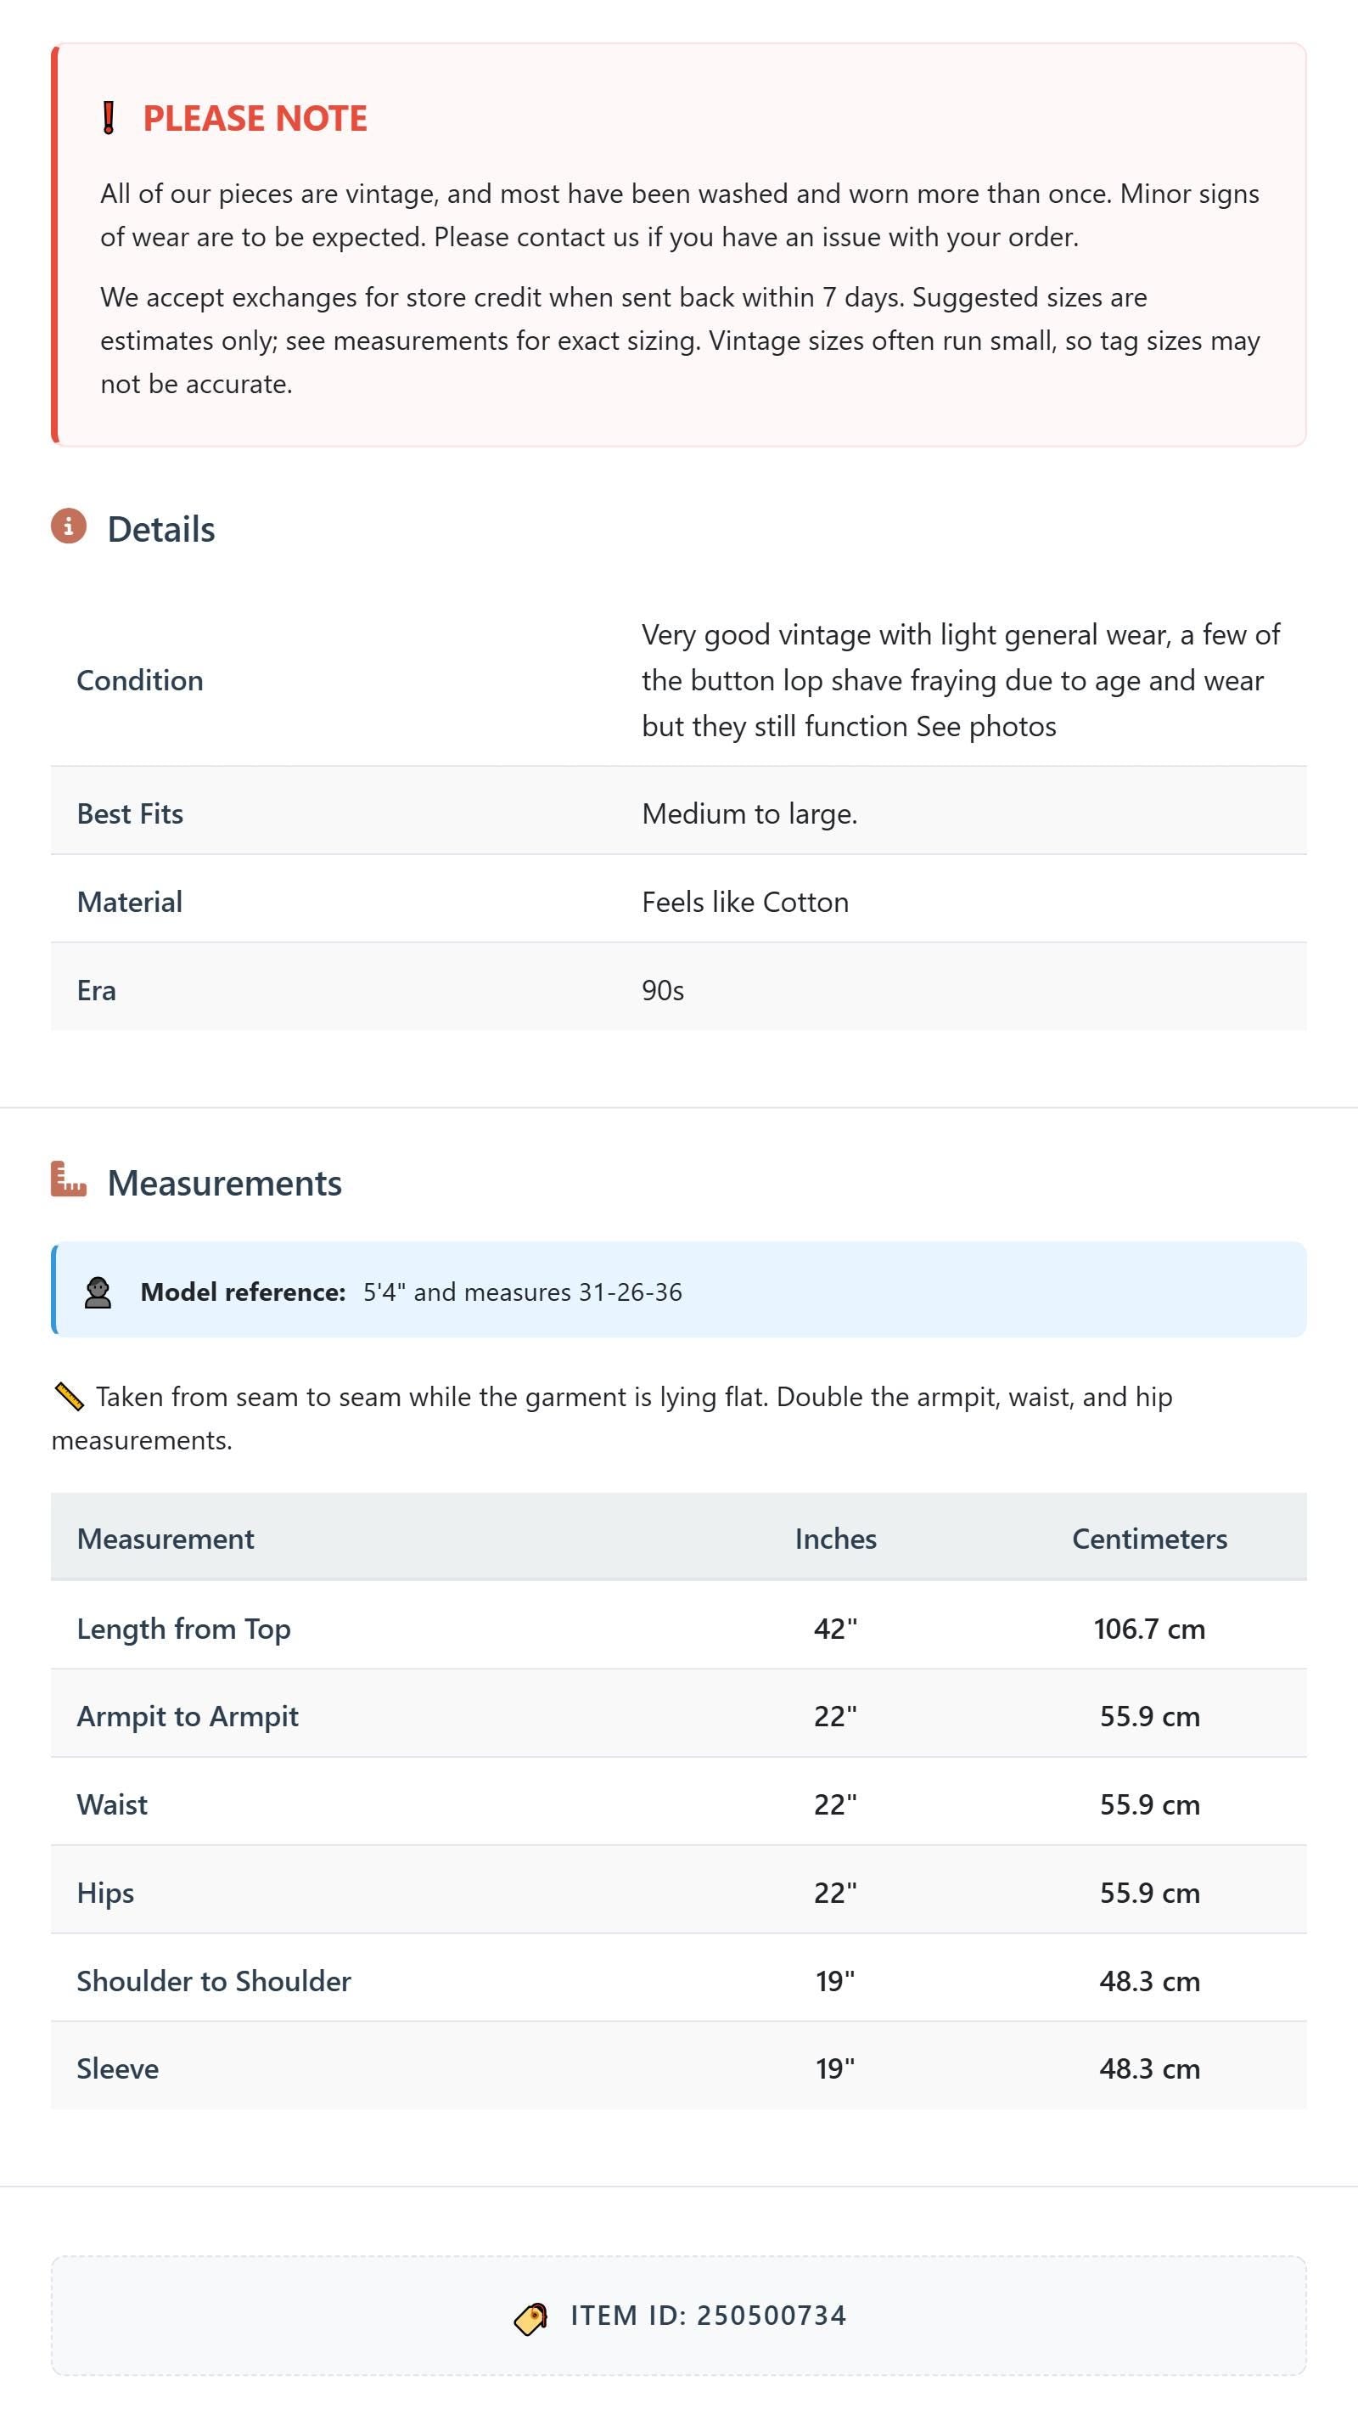
Task: Click the Sleeve 19" inches value
Action: (836, 2068)
